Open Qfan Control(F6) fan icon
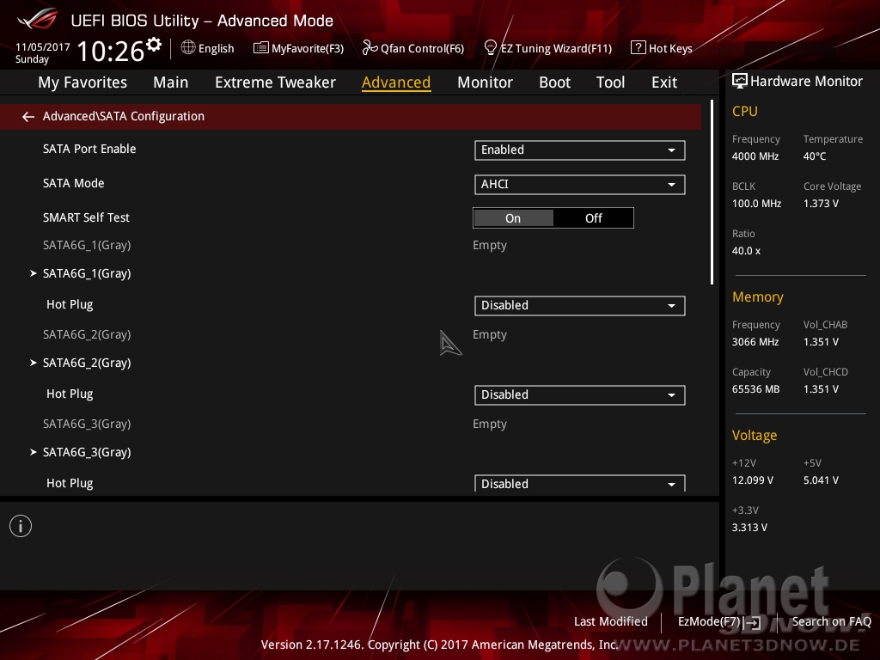Screen dimensions: 880x660 (370, 48)
